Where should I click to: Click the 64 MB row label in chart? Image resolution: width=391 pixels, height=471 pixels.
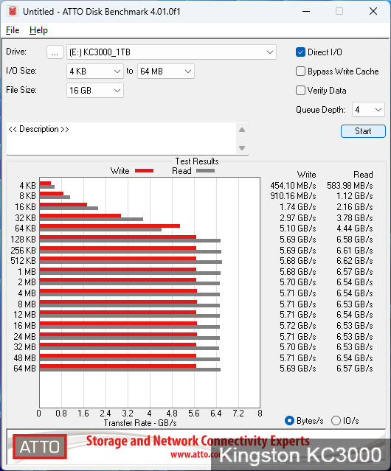click(24, 369)
